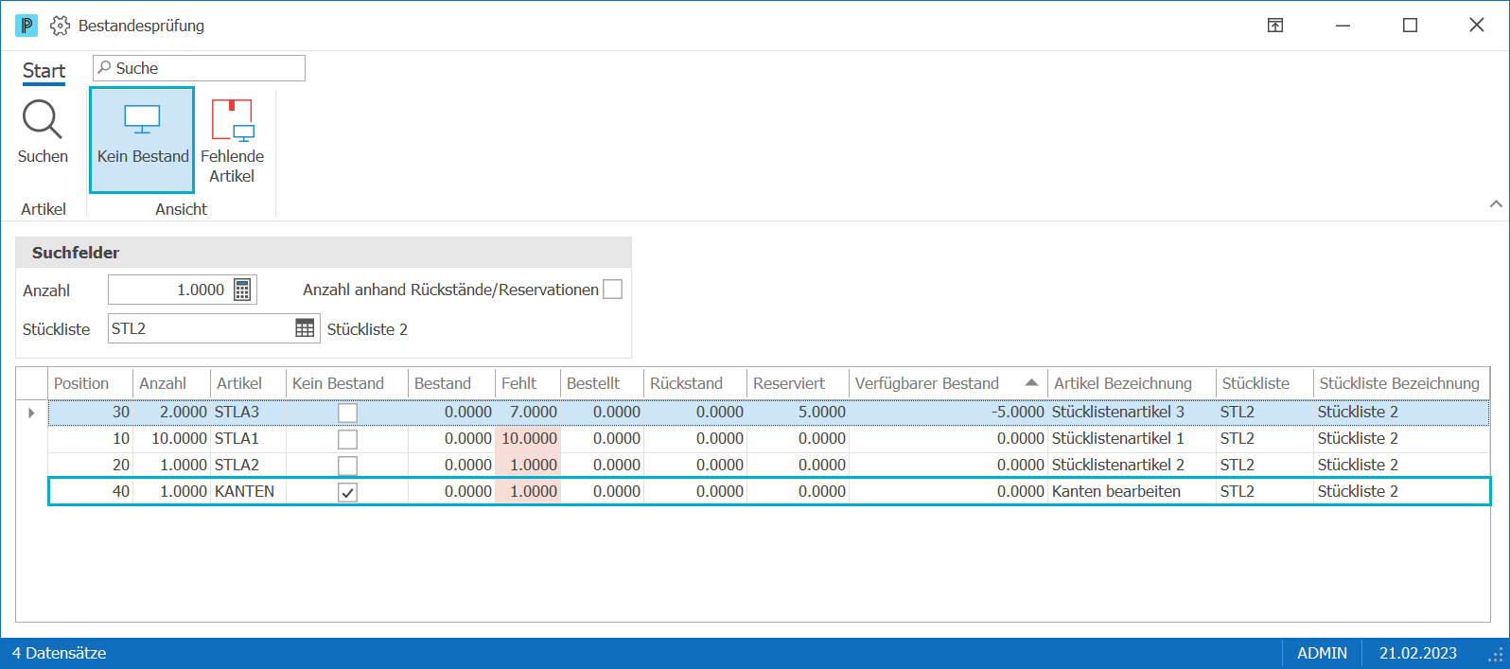Click Reserviert value 5.0000
Viewport: 1510px width, 669px height.
click(798, 413)
